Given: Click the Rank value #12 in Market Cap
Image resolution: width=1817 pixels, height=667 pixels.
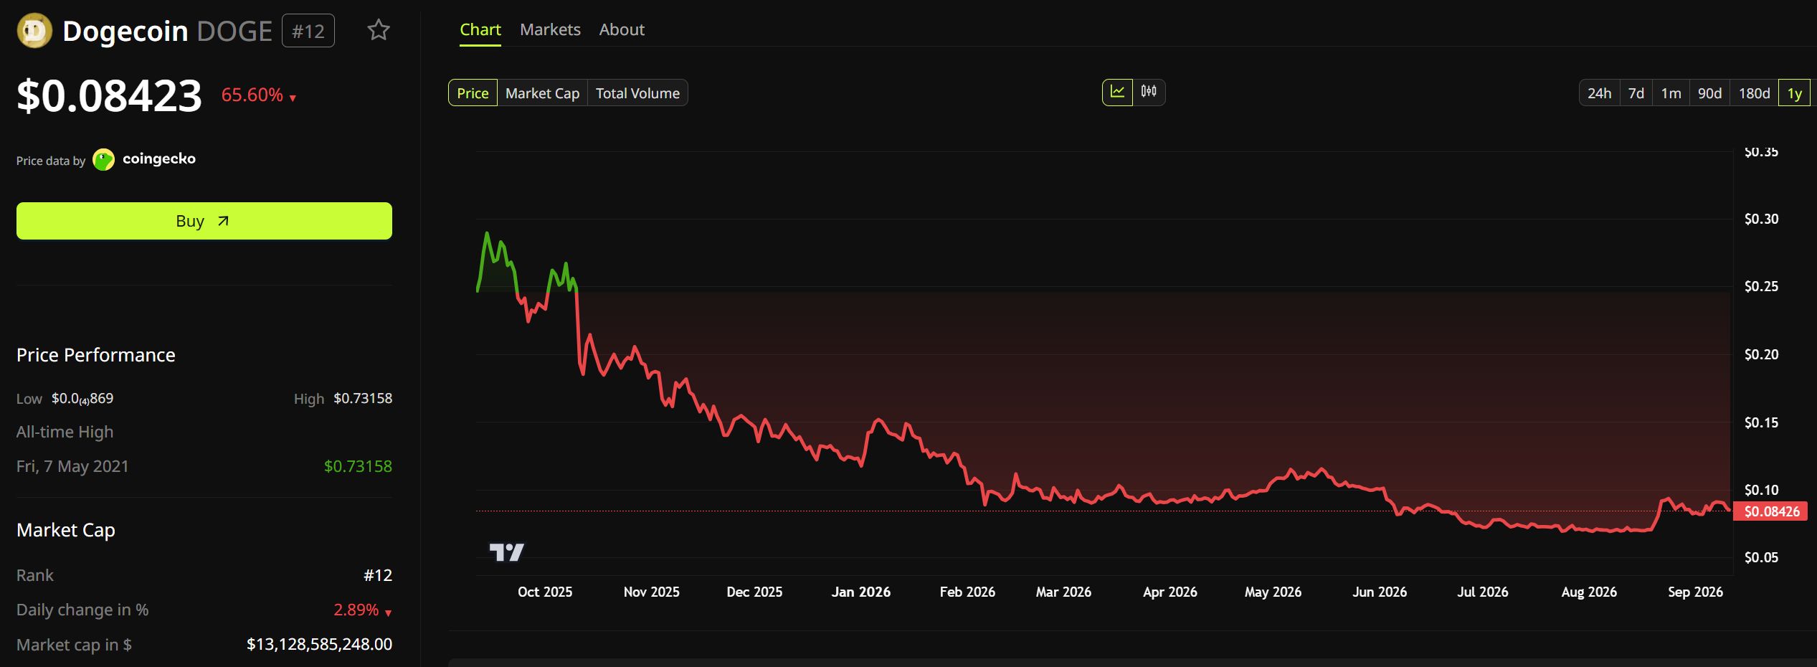Looking at the screenshot, I should click(378, 575).
